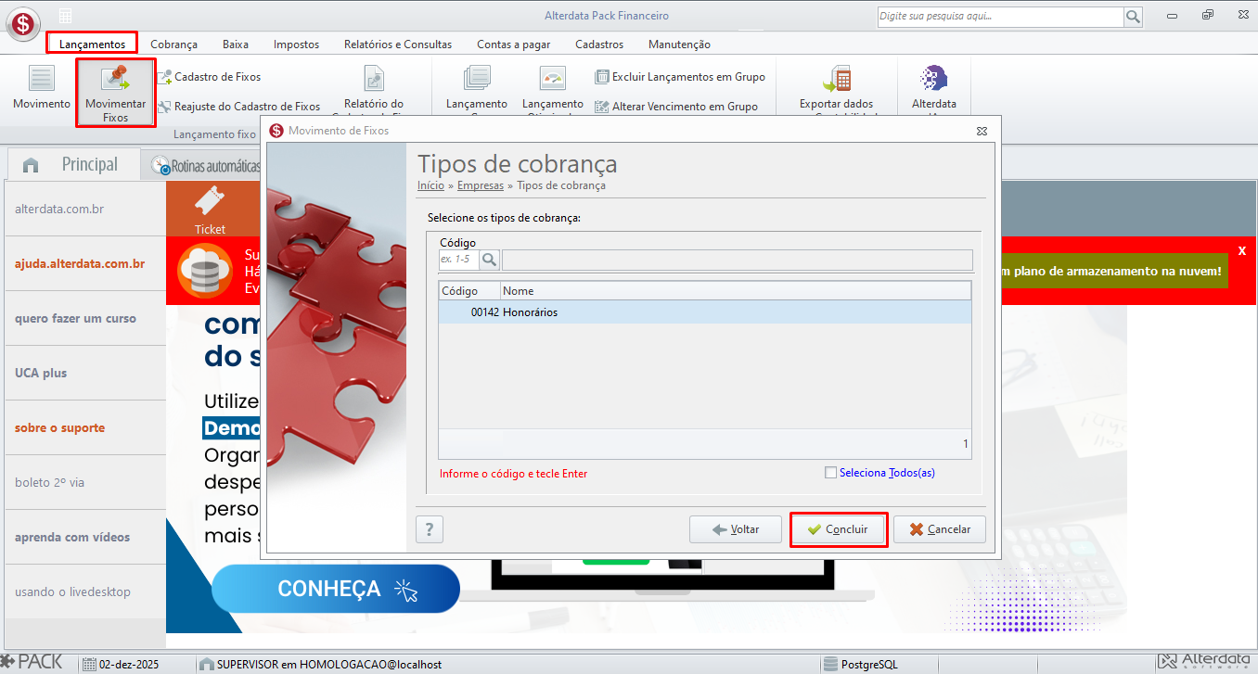1258x674 pixels.
Task: Click the Movimento ribbon icon
Action: (41, 80)
